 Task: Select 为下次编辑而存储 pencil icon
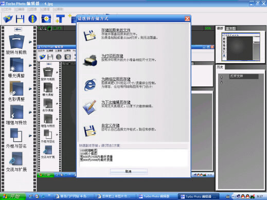coord(90,107)
